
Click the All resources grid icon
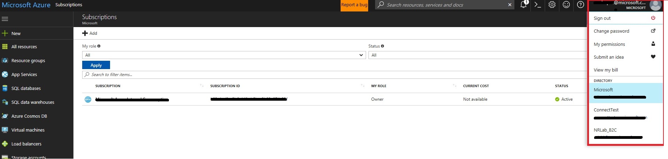5,47
